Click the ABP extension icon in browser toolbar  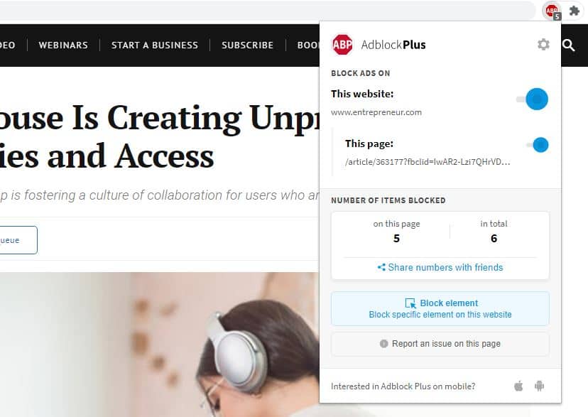click(x=552, y=11)
